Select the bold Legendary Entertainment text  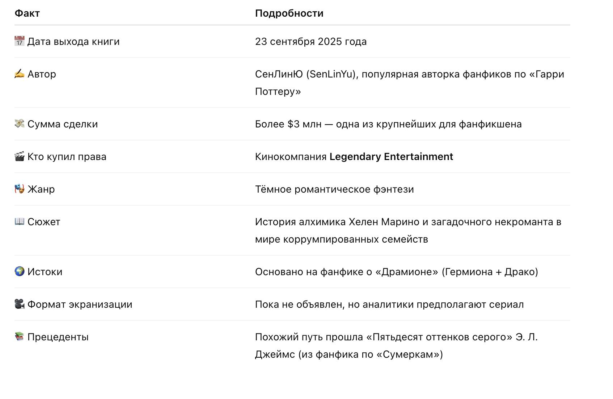coord(391,157)
